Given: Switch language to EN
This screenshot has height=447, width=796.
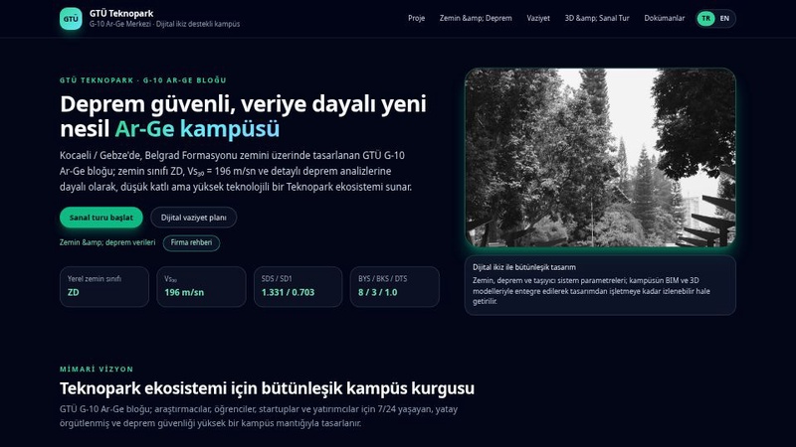Looking at the screenshot, I should pos(724,18).
